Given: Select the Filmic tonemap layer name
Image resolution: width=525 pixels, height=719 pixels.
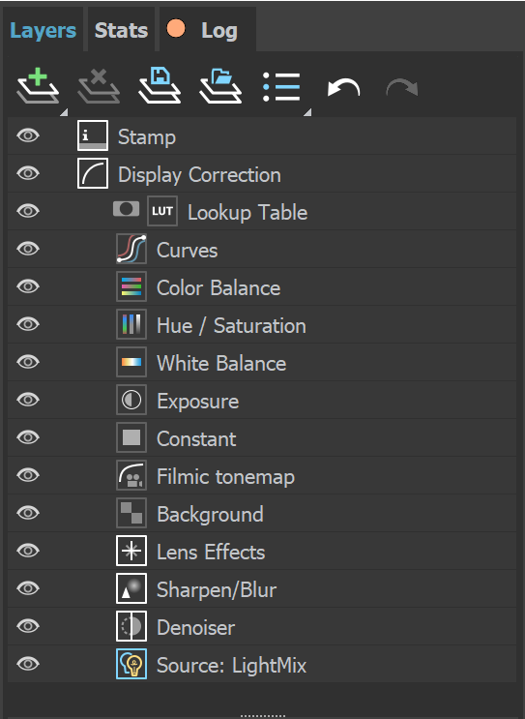Looking at the screenshot, I should pyautogui.click(x=226, y=477).
